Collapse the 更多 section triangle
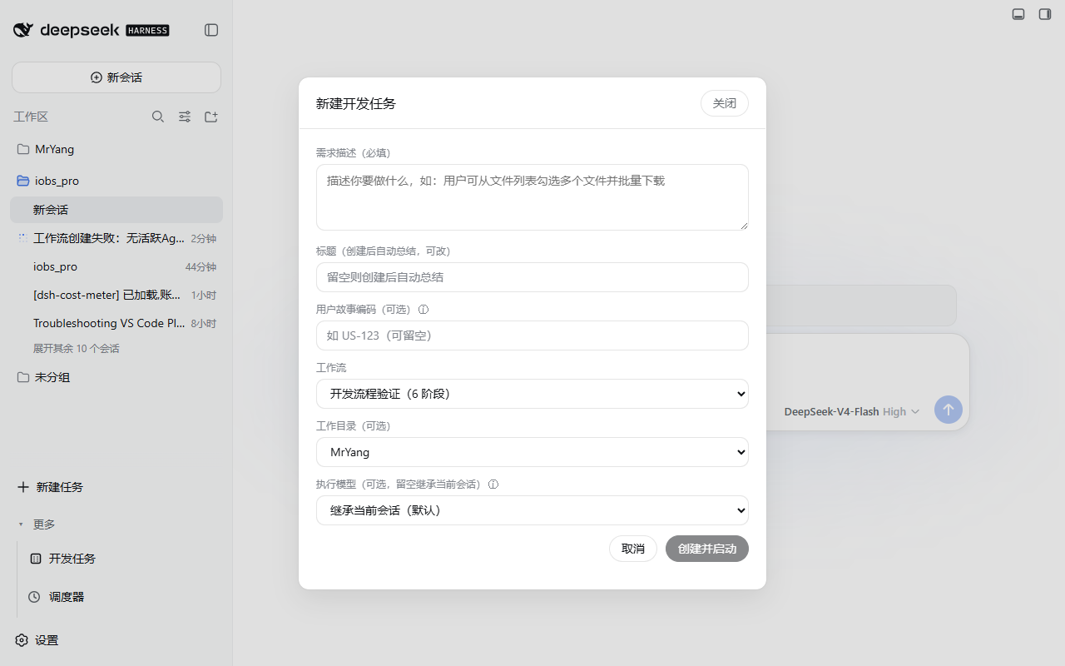Screen dimensions: 1065x666 [21, 524]
